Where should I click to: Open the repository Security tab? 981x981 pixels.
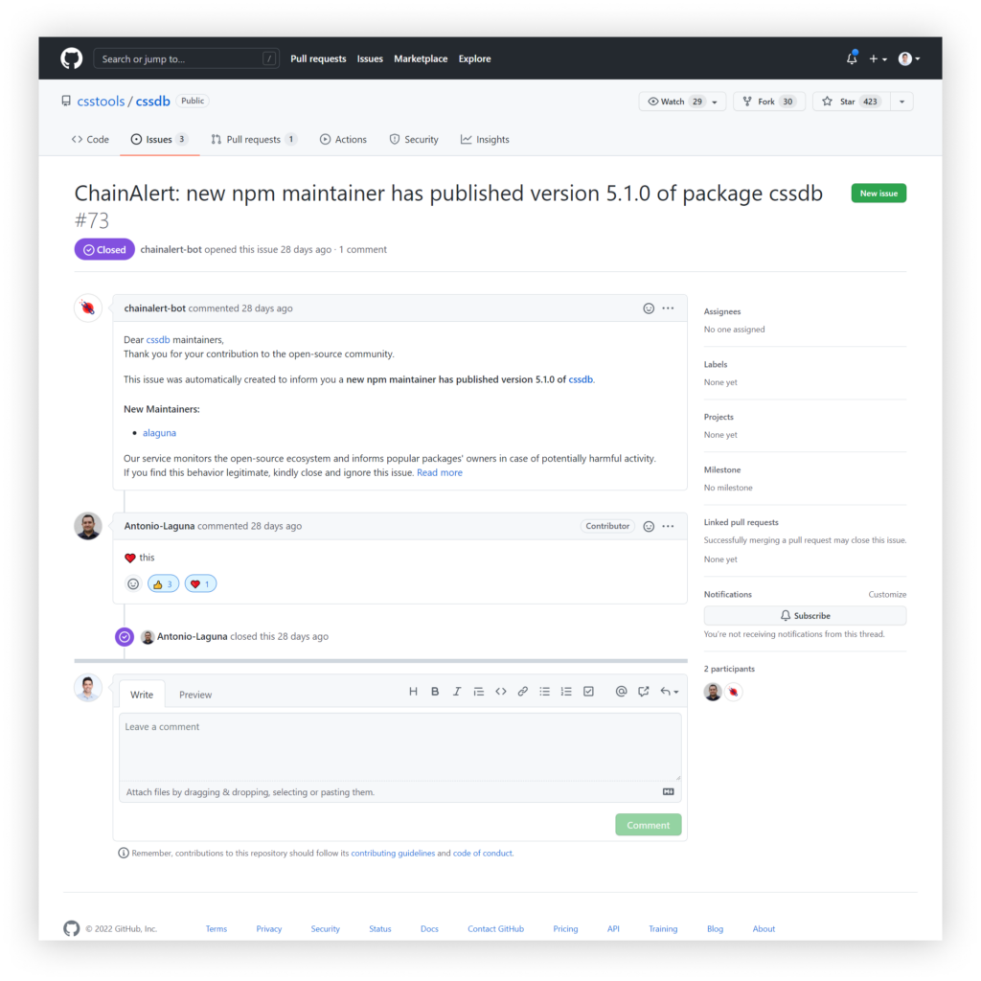coord(414,140)
